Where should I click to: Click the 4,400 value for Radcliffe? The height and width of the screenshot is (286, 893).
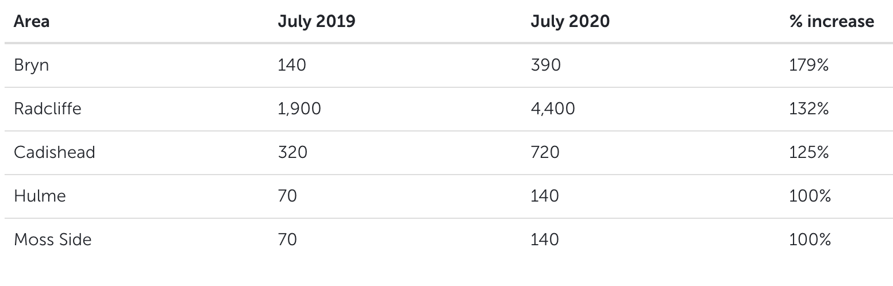[x=553, y=109]
